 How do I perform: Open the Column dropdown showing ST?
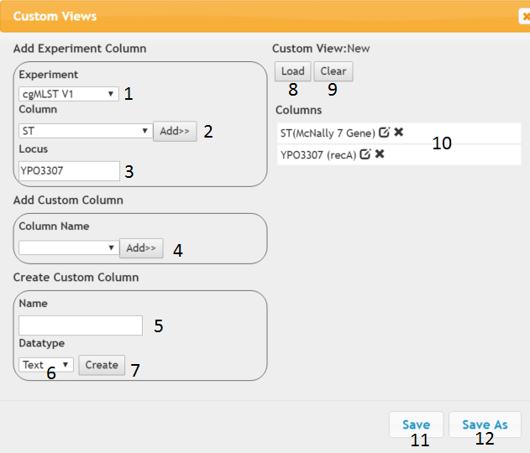[85, 131]
